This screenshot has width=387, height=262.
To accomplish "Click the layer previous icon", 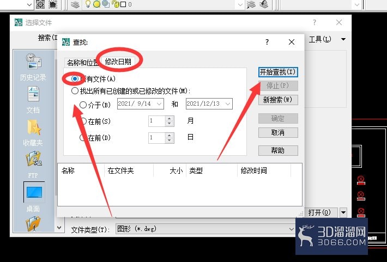I will pyautogui.click(x=264, y=4).
